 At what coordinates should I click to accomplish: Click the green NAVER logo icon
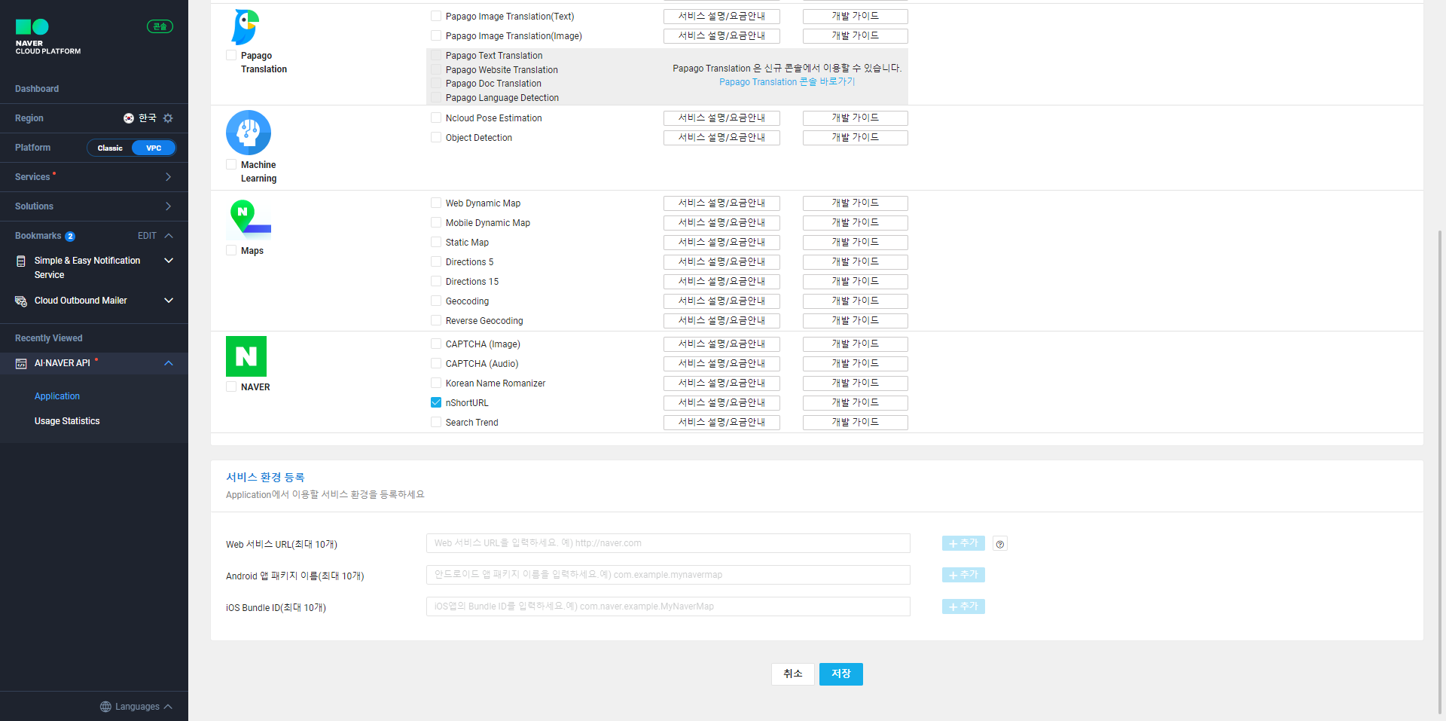point(246,356)
